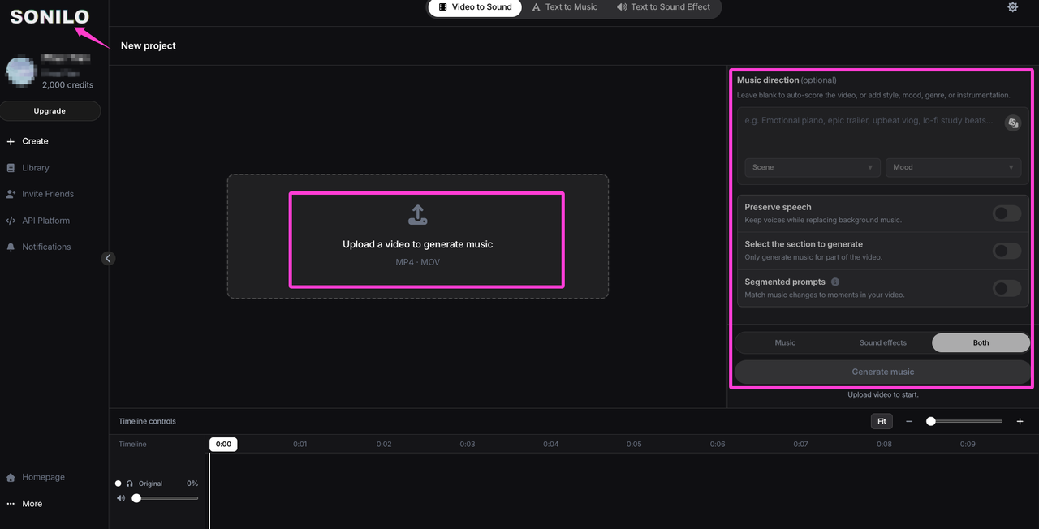
Task: Click the 0% Original volume value
Action: pyautogui.click(x=192, y=484)
